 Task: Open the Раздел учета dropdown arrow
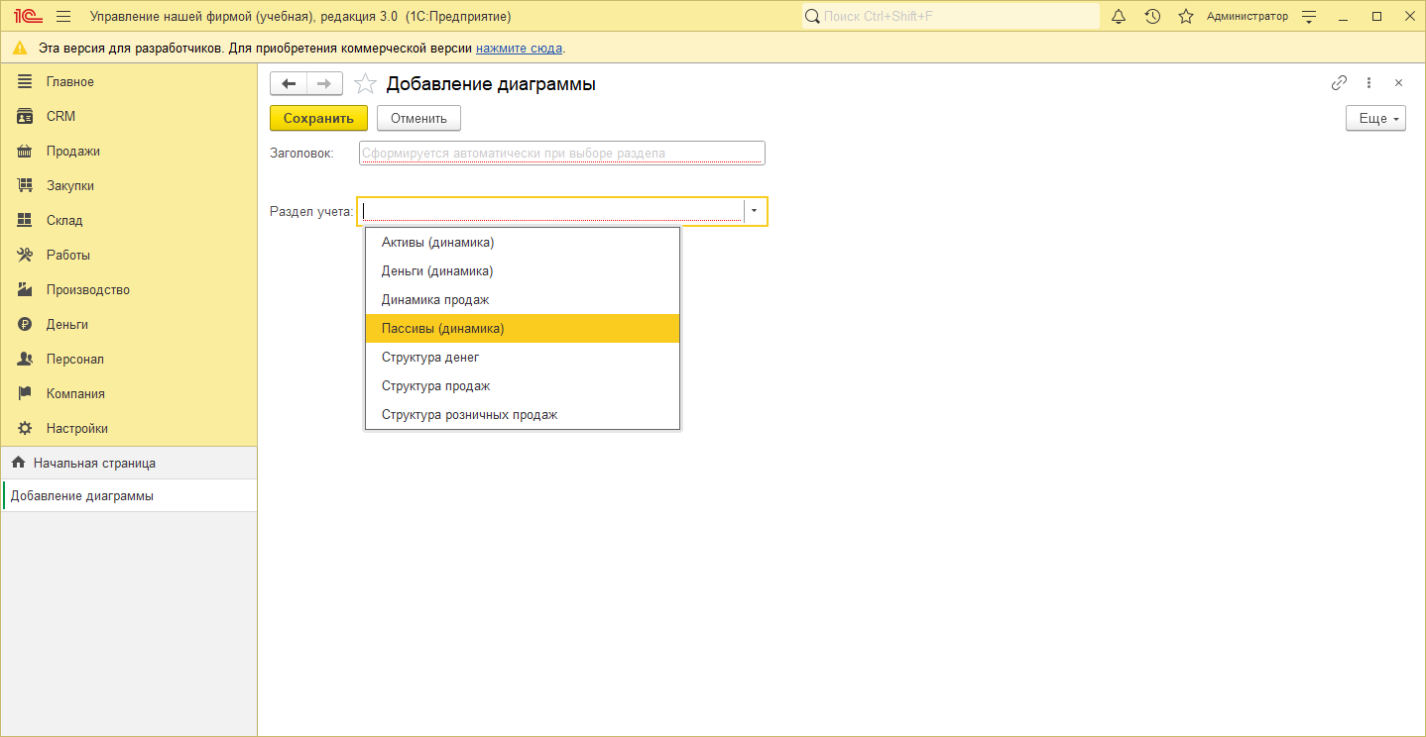click(755, 211)
